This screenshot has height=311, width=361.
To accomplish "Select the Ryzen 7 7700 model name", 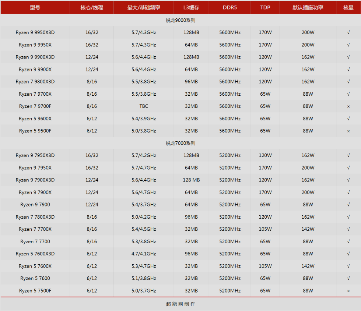I will click(35, 242).
